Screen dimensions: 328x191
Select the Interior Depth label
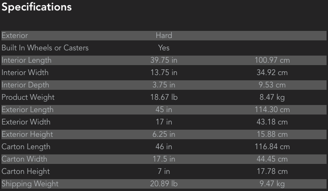pos(25,85)
